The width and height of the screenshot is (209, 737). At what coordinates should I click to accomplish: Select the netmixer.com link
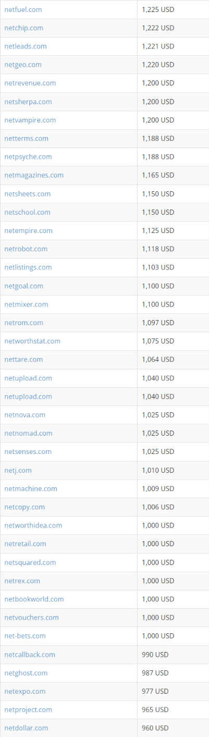coord(26,304)
